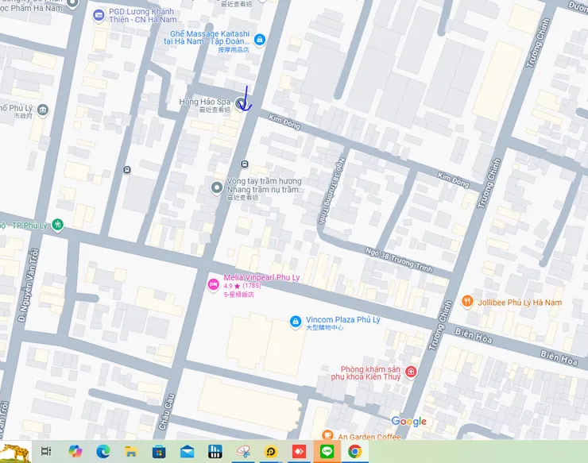588x463 pixels.
Task: Open the blue bar-chart app on the taskbar
Action: point(215,451)
